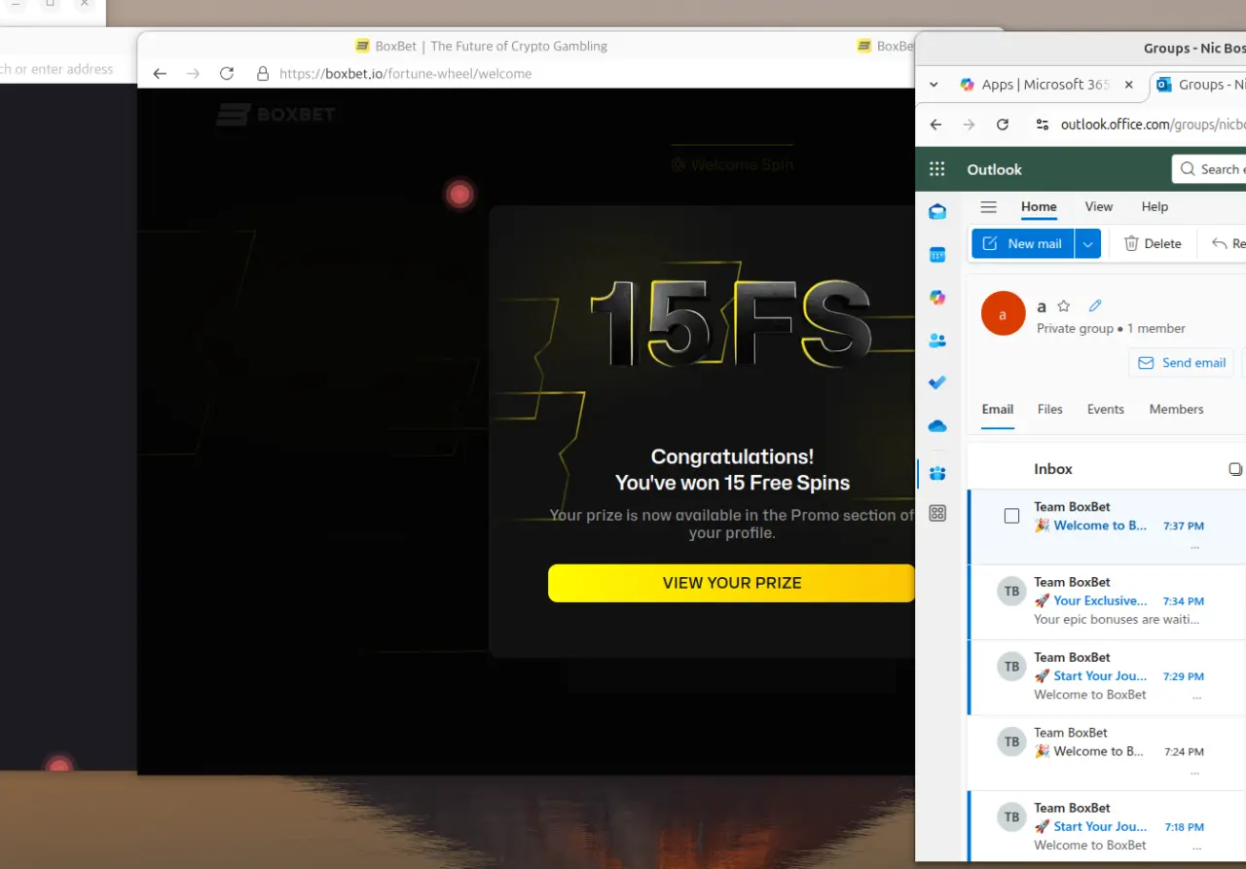The width and height of the screenshot is (1246, 869).
Task: Open the group's Members tab
Action: click(x=1177, y=410)
